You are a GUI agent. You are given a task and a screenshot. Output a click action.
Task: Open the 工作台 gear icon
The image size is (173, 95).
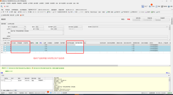150,6
